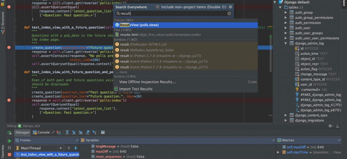Rerun Django_test with the green rerun icon

point(10,133)
